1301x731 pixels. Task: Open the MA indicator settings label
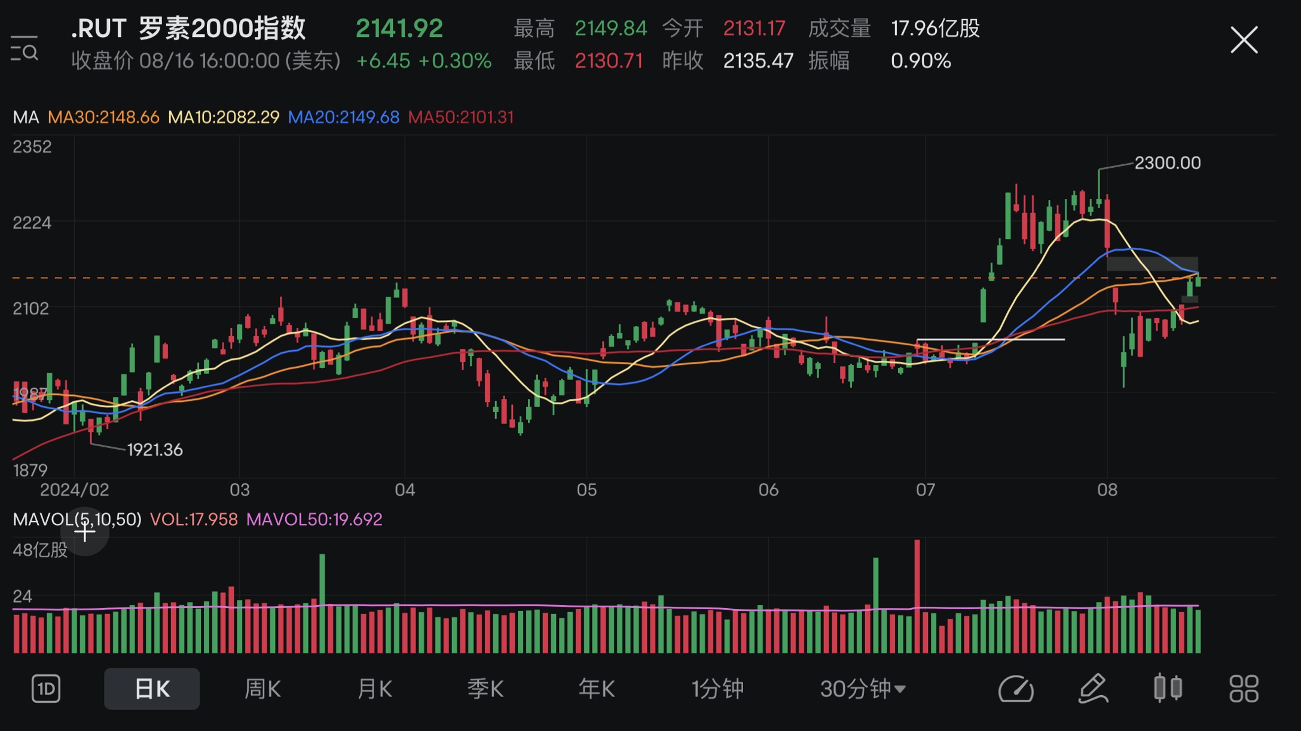click(x=26, y=117)
